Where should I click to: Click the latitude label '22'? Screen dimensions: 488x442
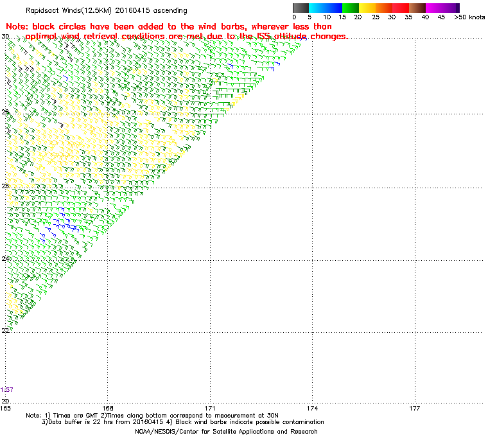[5, 330]
